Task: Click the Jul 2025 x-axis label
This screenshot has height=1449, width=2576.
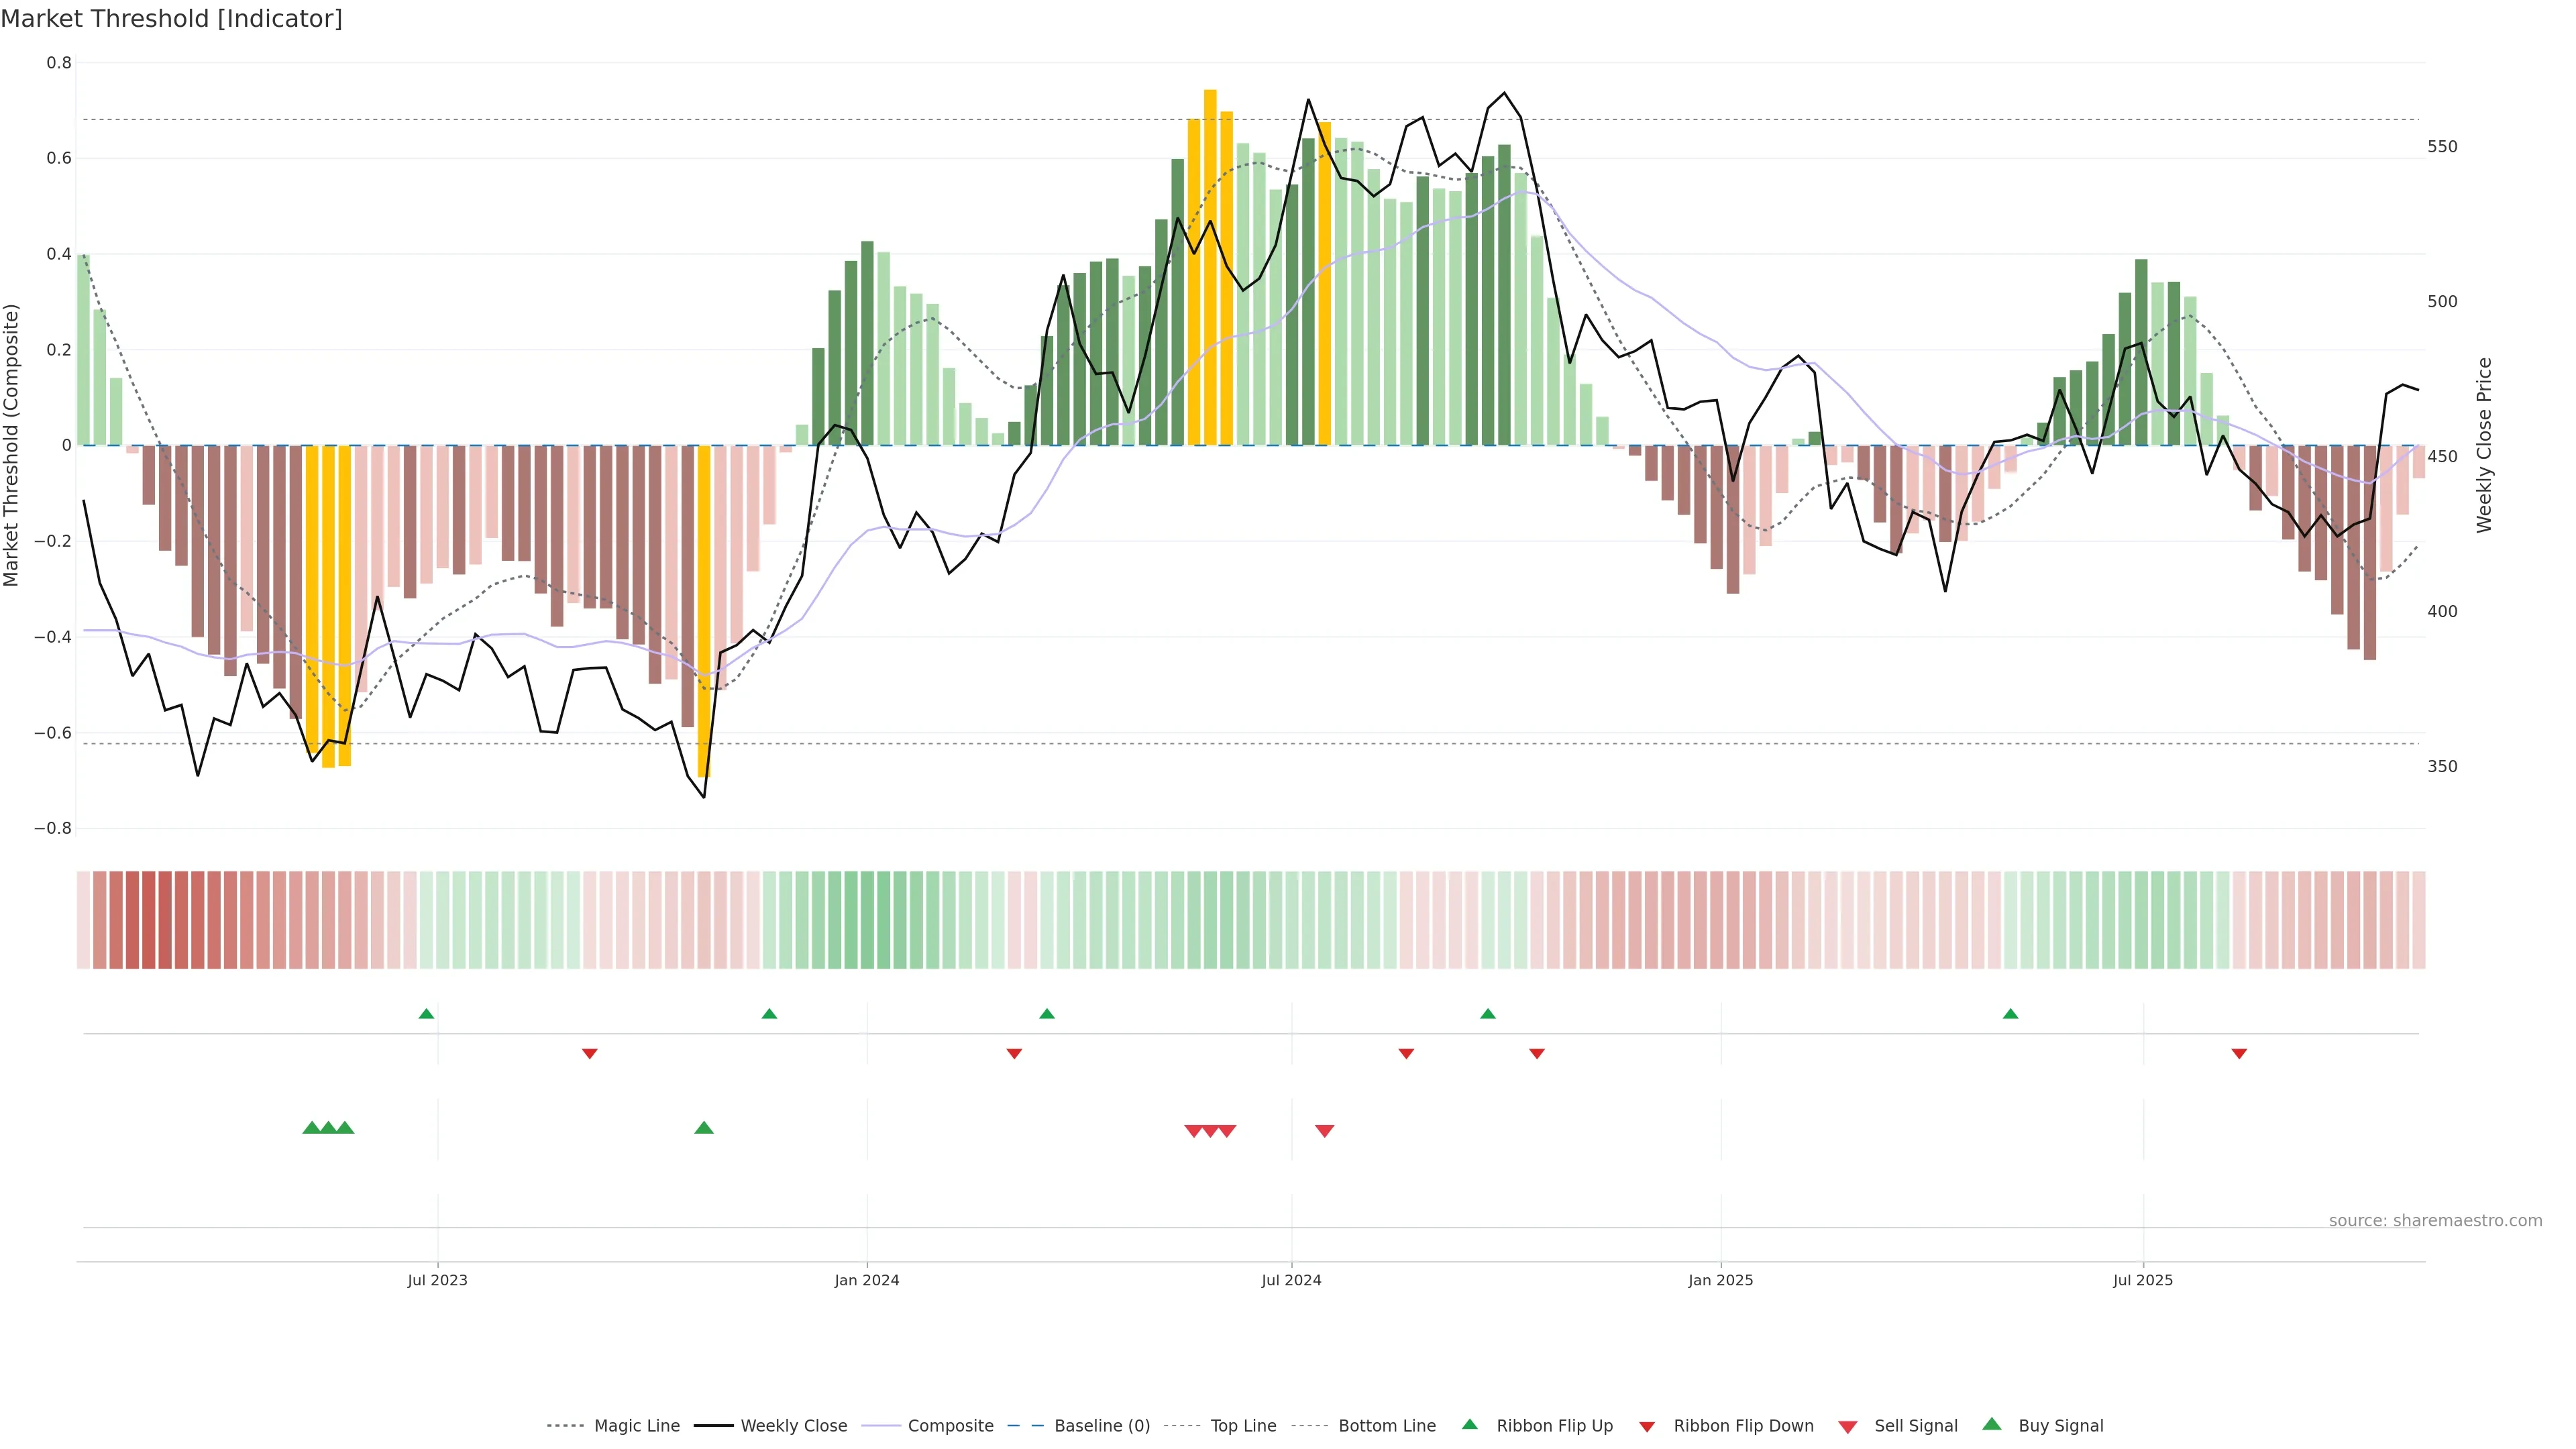Action: coord(2142,1280)
